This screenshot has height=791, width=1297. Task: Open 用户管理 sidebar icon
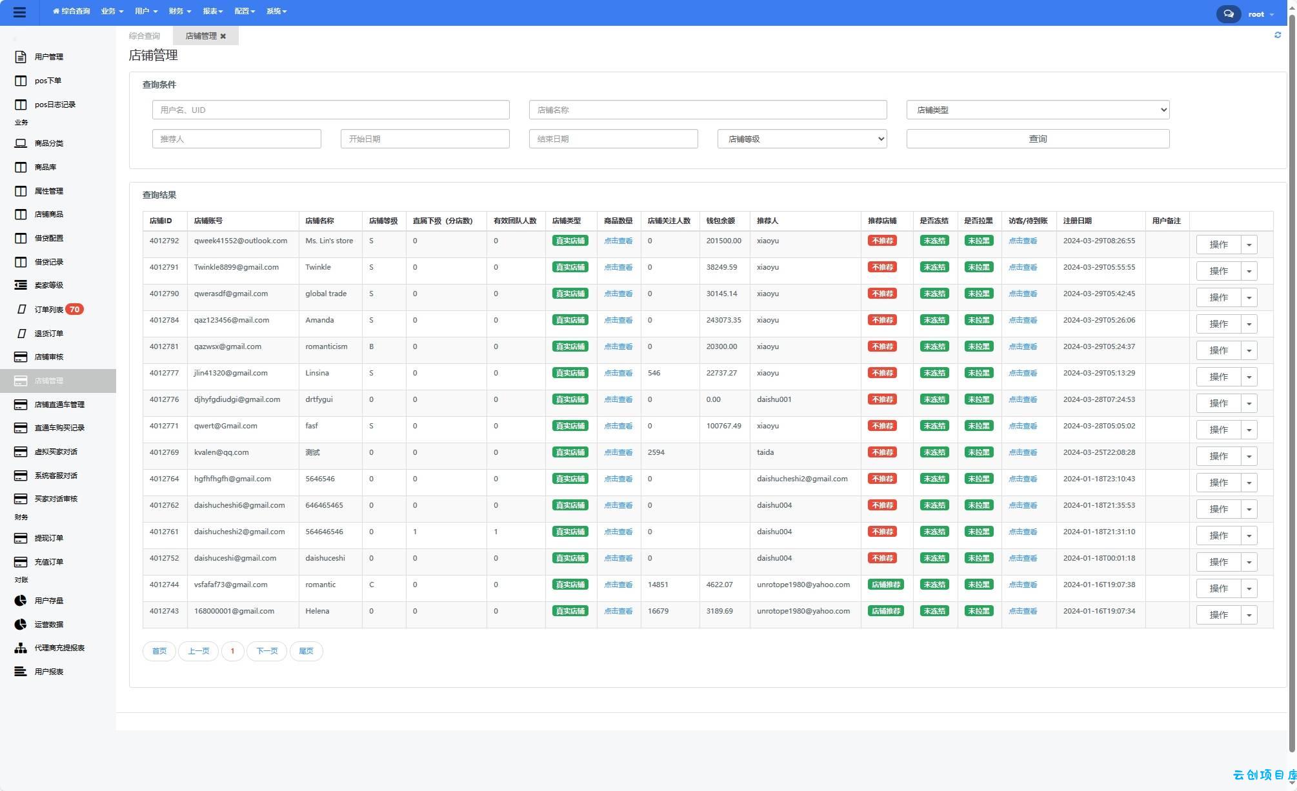click(21, 57)
